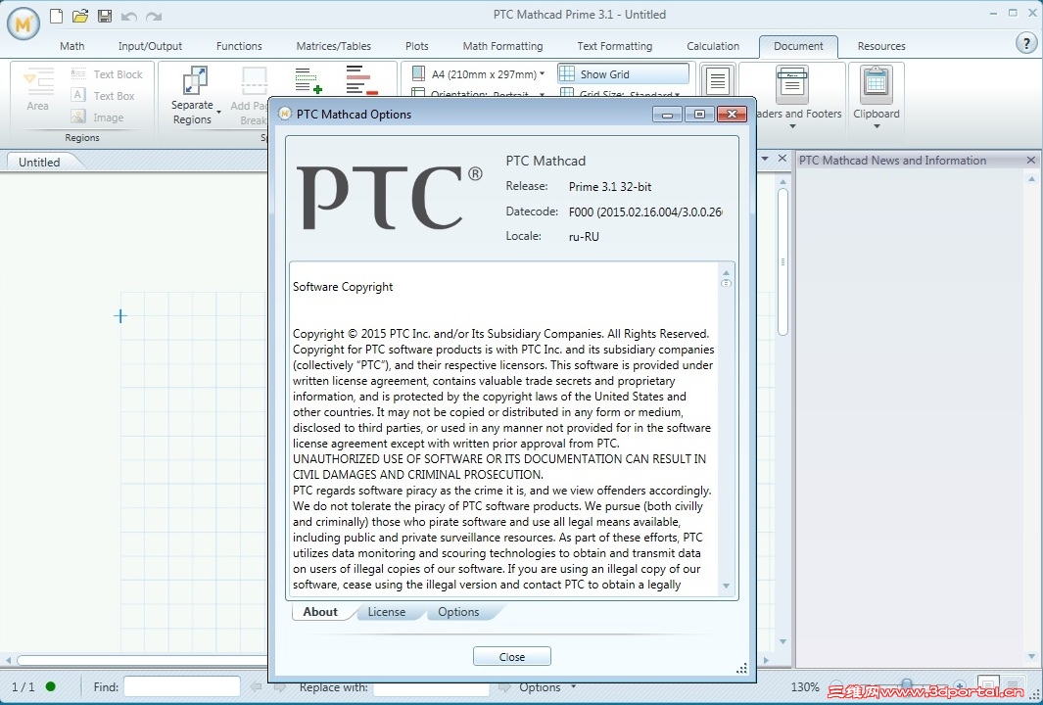Switch to the Plots ribbon tab

click(416, 46)
